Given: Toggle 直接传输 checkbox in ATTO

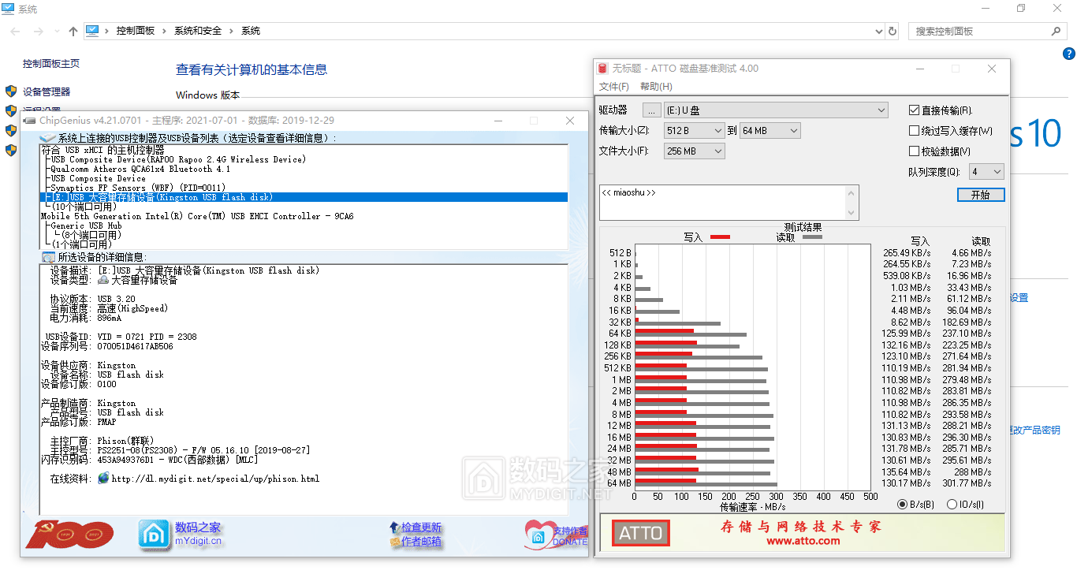Looking at the screenshot, I should 915,110.
